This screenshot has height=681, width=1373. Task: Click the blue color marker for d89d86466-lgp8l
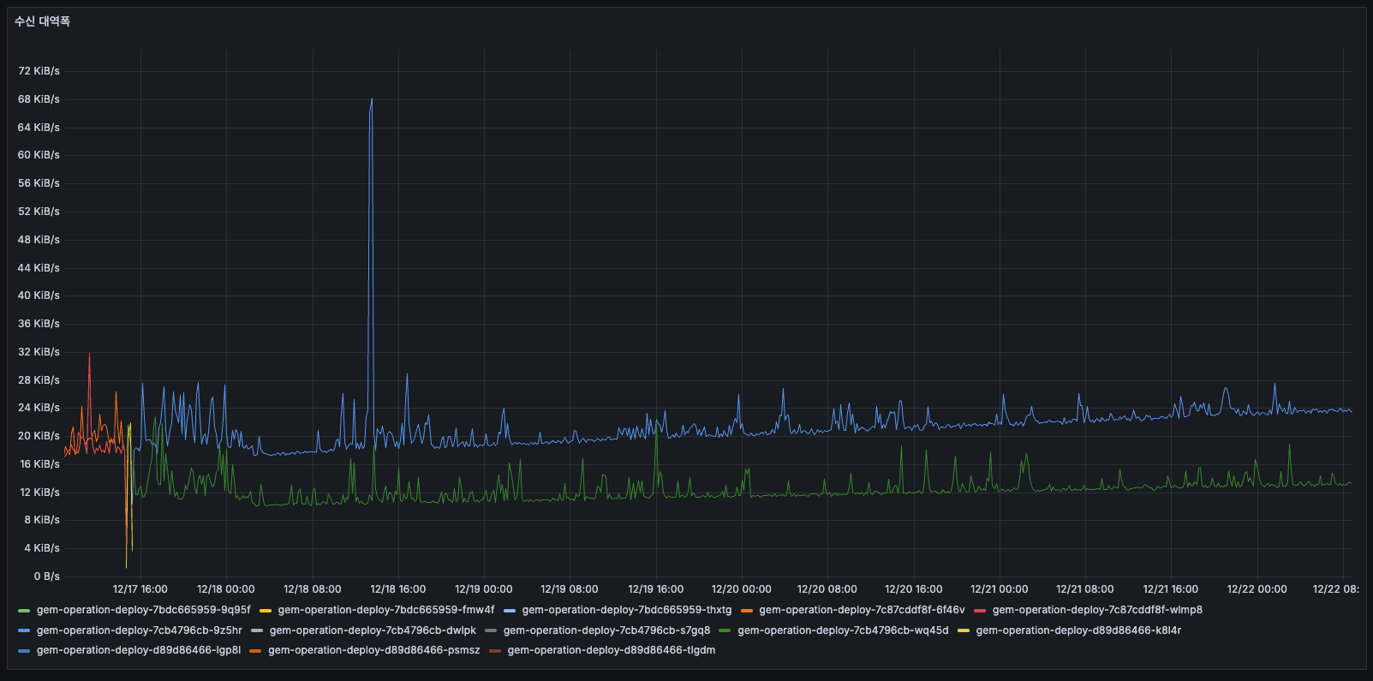24,651
